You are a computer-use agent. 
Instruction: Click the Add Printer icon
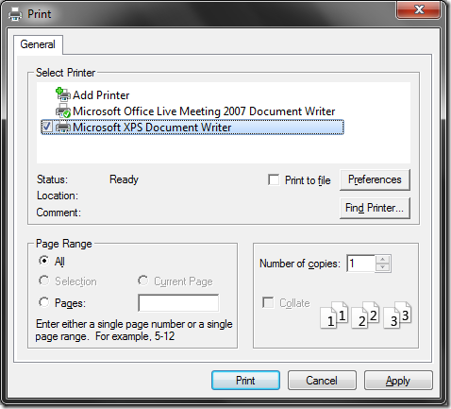63,94
